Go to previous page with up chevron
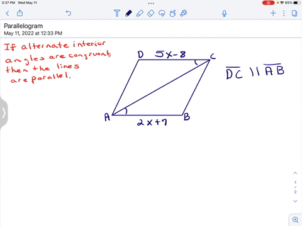Viewport: 302px width, 226px height. 295,173
